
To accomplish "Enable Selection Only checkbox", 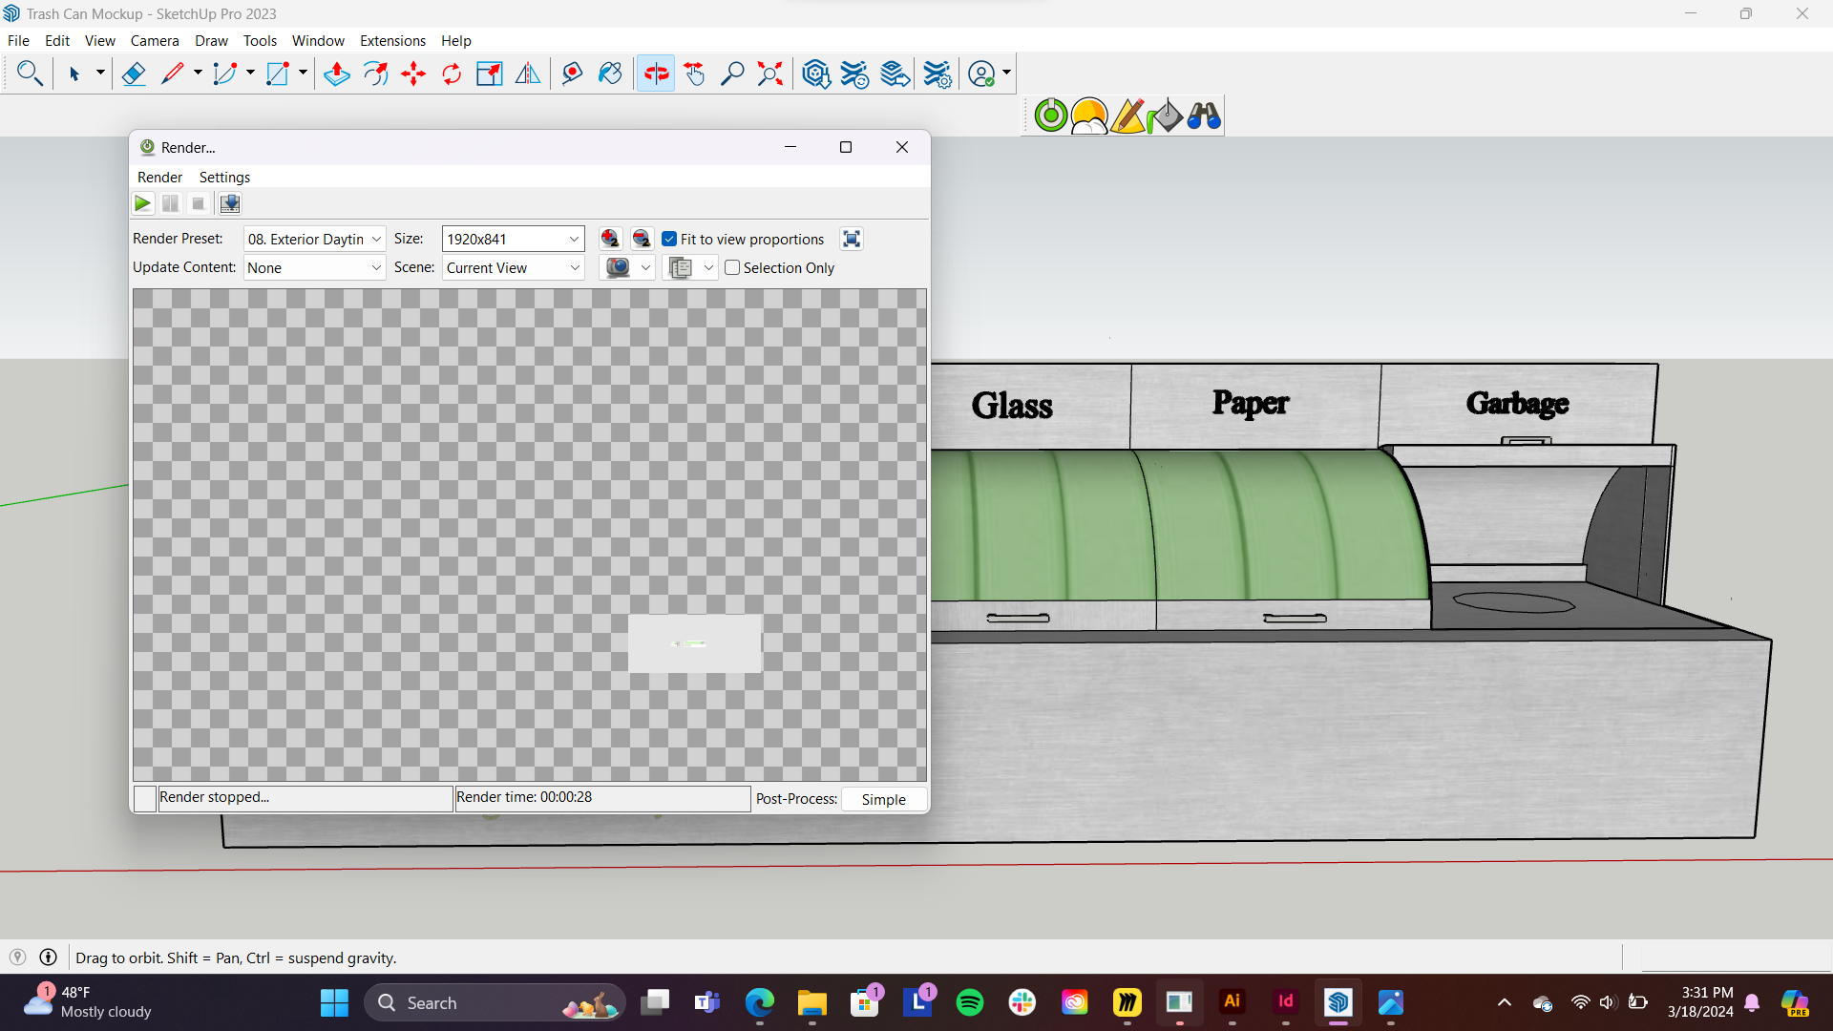I will click(x=732, y=267).
